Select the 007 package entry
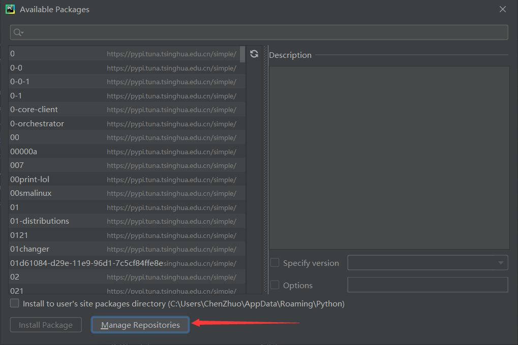The height and width of the screenshot is (345, 518). click(x=17, y=165)
